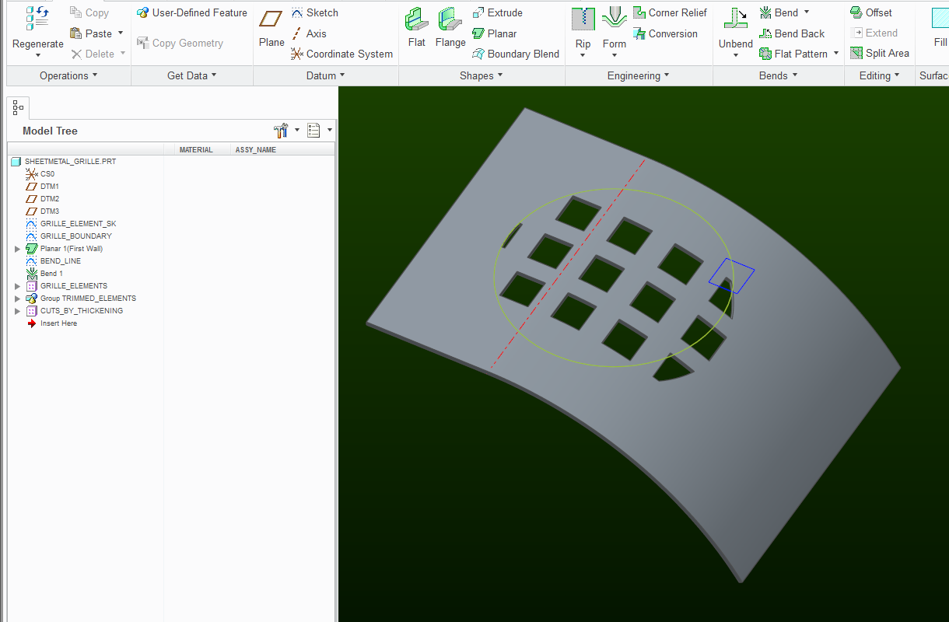Click the Fill surface tool
Screen dimensions: 949x622
940,29
